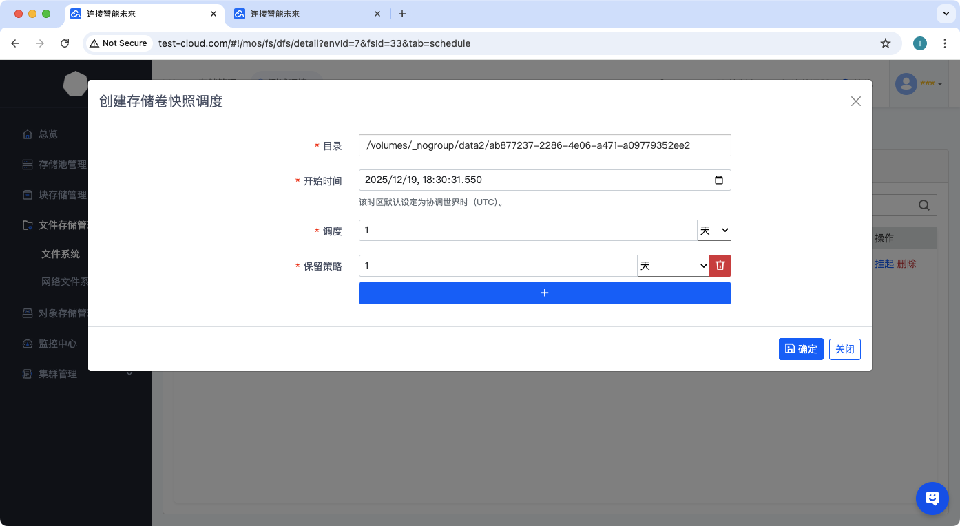Click the 目录 directory path input field

tap(545, 145)
